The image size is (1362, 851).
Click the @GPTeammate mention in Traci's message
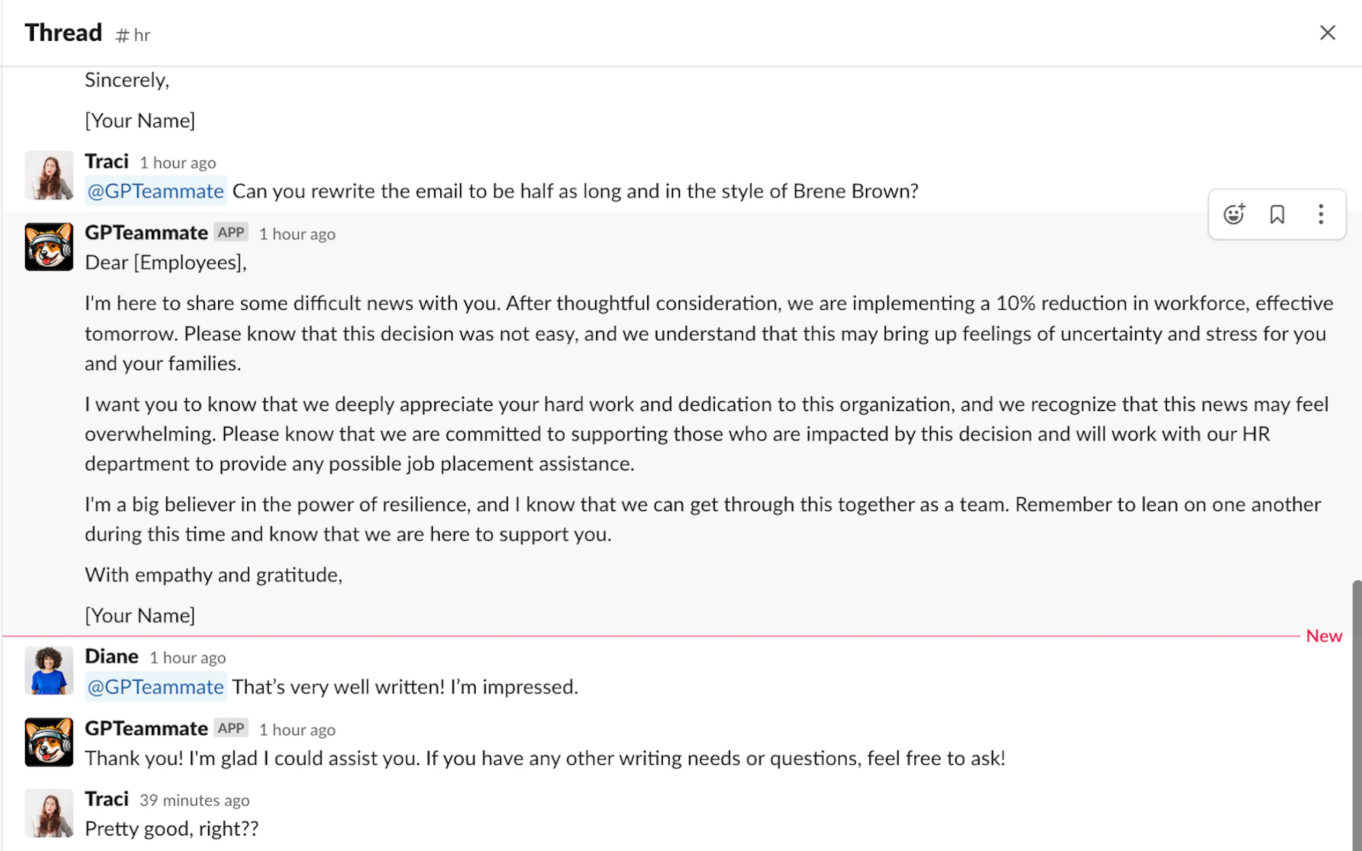click(156, 191)
